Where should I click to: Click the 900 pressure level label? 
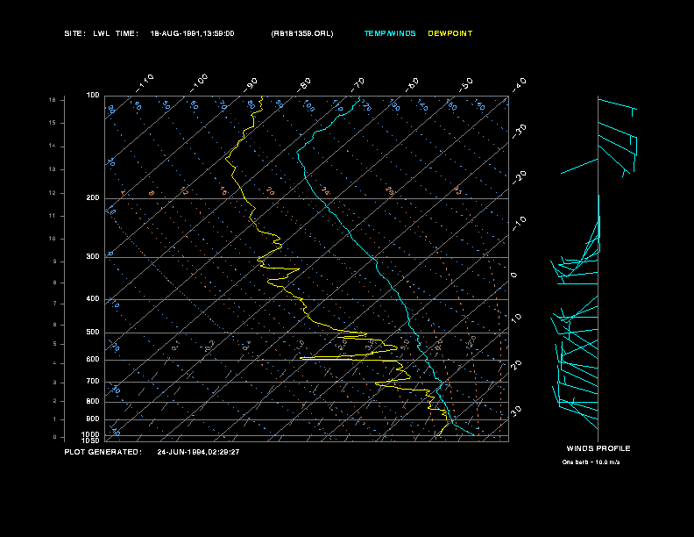[93, 419]
